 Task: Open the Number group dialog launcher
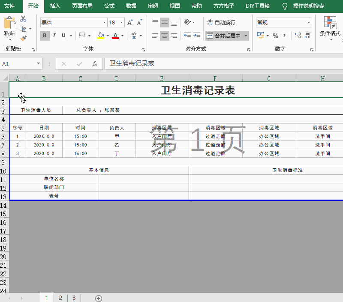(x=312, y=50)
